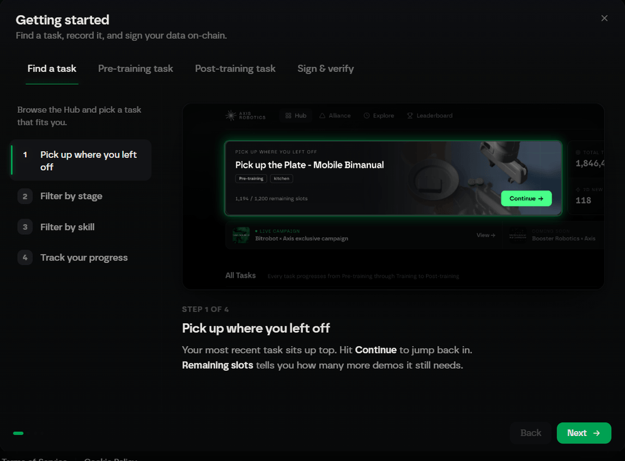Click the Booster Robotics × Axis campaign text

pos(563,238)
